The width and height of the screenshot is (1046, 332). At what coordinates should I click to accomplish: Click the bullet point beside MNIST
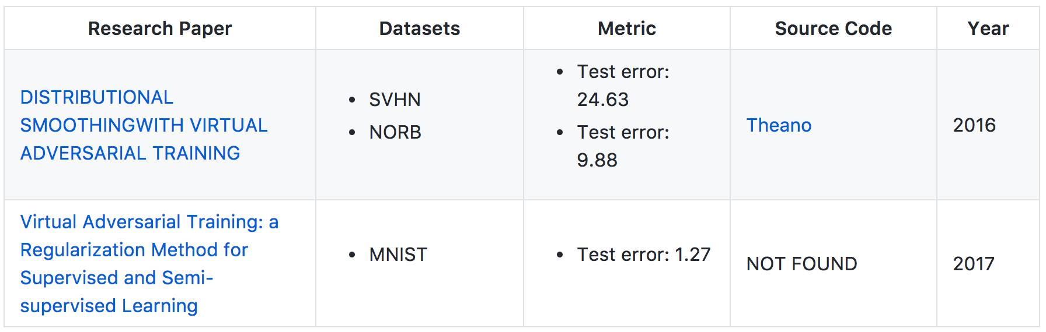352,255
